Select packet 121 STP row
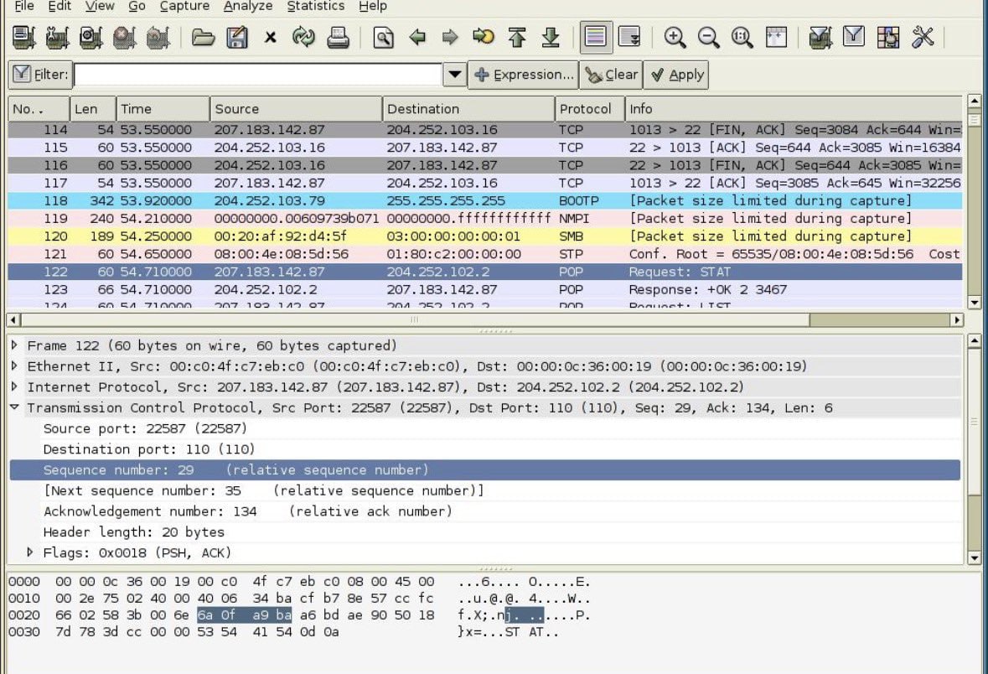This screenshot has height=674, width=988. tap(485, 253)
